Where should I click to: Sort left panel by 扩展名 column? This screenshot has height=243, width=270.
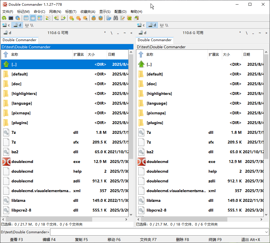pos(80,55)
